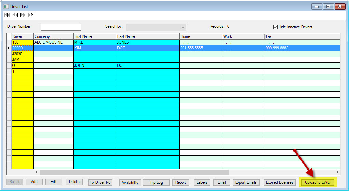Click MIKE first name cell
349x191 pixels.
click(x=95, y=42)
